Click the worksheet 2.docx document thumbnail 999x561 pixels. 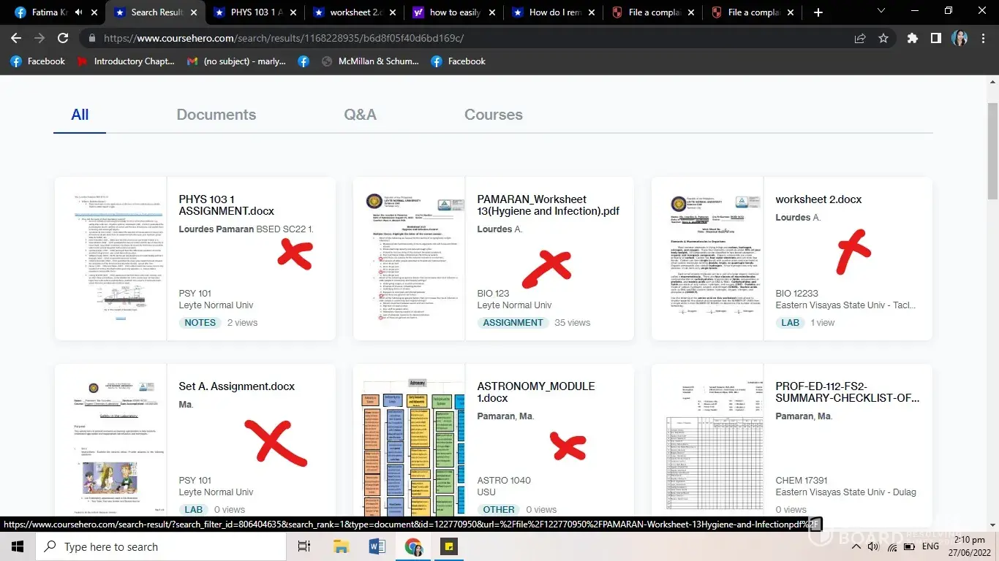[707, 259]
